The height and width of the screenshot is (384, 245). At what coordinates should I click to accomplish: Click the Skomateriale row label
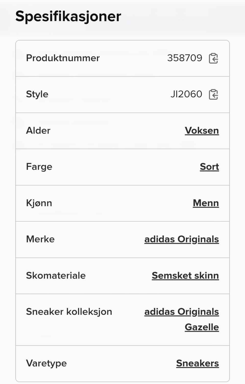coord(56,276)
